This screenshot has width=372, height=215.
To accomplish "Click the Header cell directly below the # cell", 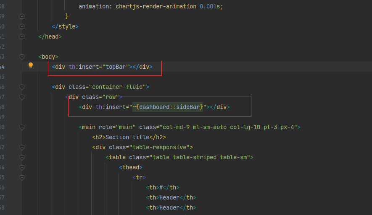I will [x=171, y=197].
